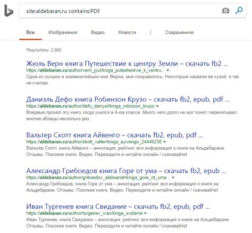Open Даниэль Дефо Робинзон Крузо result

point(128,99)
